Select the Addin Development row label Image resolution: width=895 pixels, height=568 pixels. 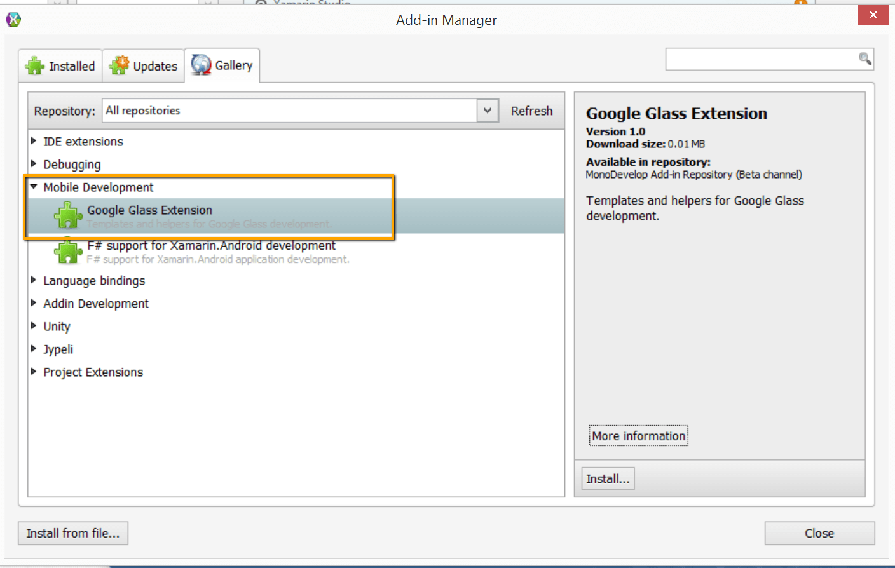point(96,304)
